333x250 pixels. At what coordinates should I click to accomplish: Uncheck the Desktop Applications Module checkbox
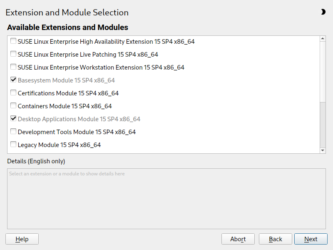13,119
